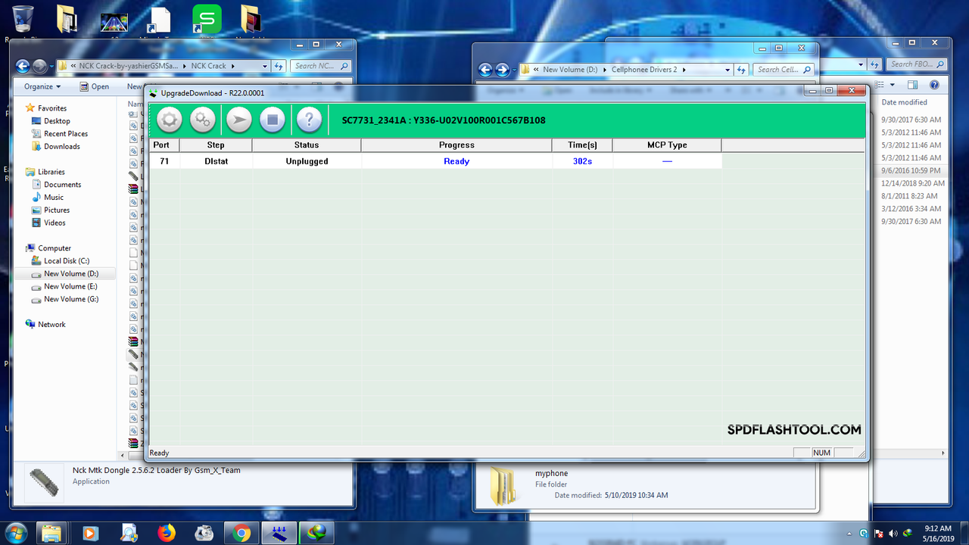Expand address dropdown in Cellphonee Drivers 2 window

tap(728, 70)
